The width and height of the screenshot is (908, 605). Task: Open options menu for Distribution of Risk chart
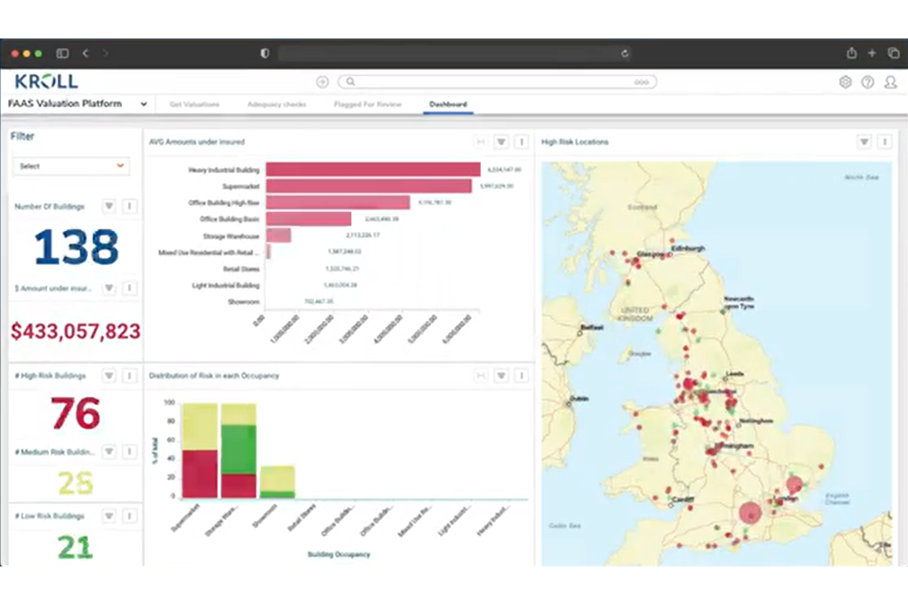coord(521,375)
